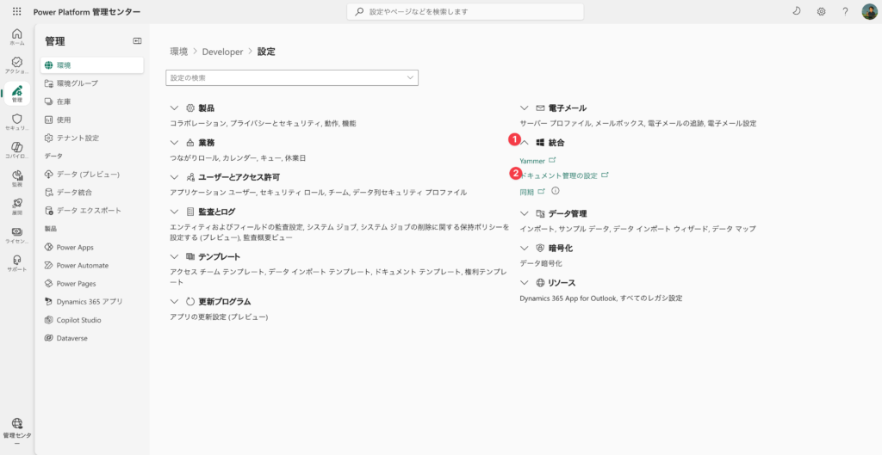The image size is (882, 455).
Task: Click the Home (ホーム) icon in left rail
Action: 17,36
